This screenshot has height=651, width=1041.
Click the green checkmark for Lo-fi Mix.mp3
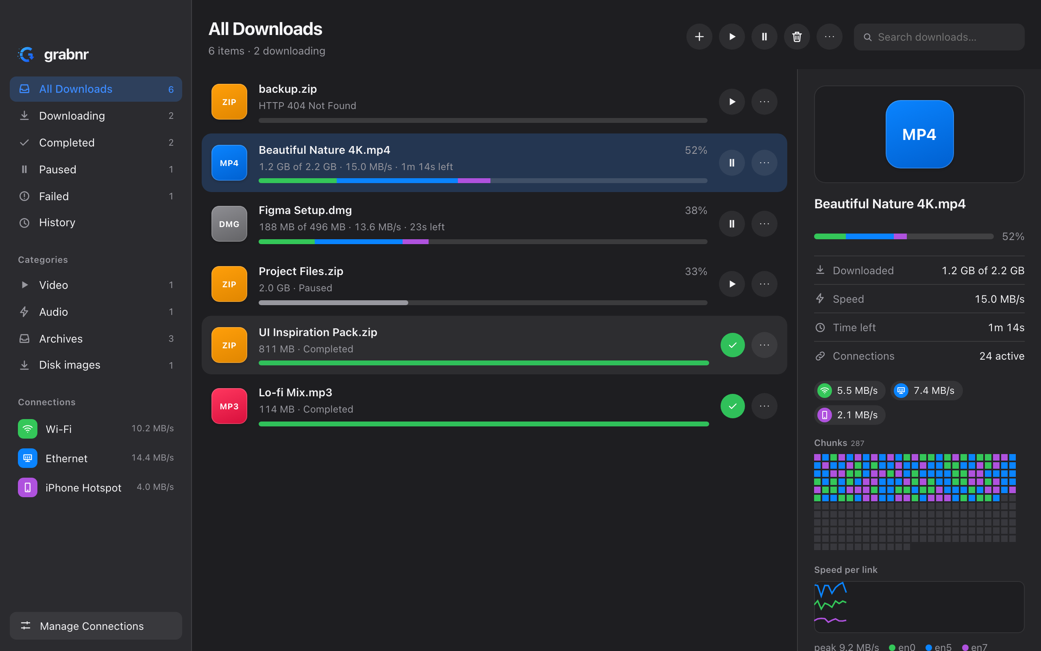(x=733, y=406)
